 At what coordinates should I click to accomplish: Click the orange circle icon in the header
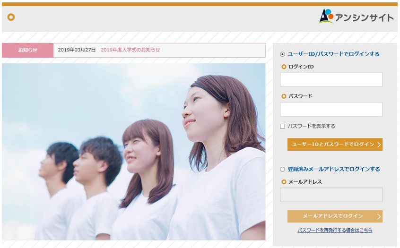[x=11, y=17]
